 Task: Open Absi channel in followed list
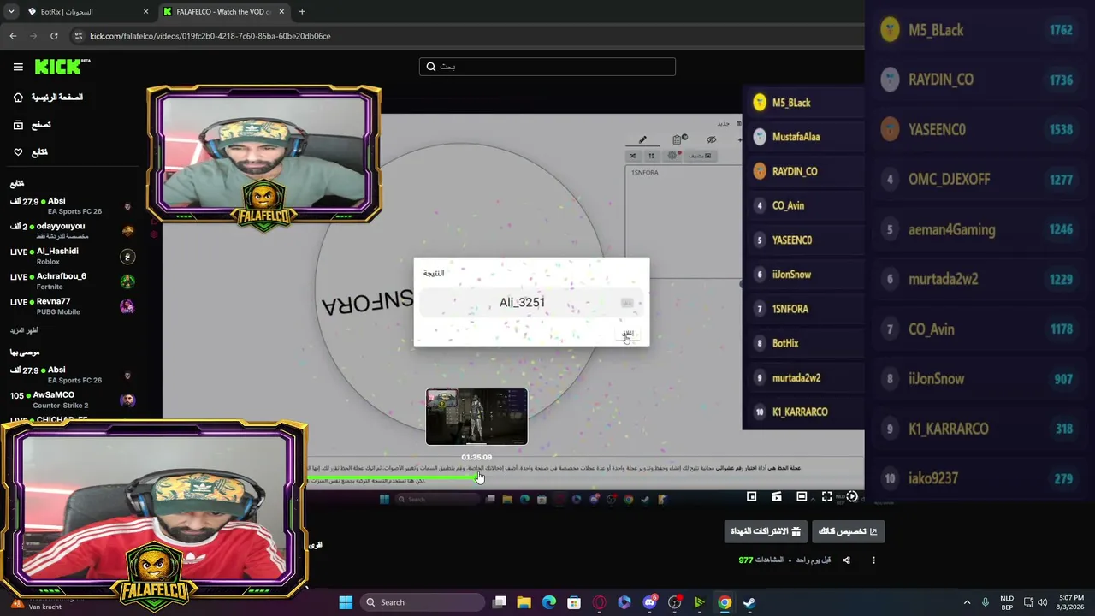pos(72,206)
